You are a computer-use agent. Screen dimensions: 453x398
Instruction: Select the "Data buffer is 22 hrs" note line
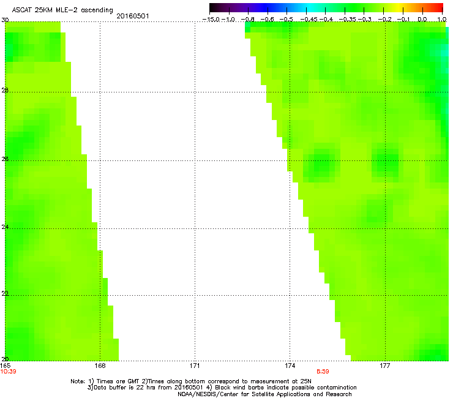coord(222,388)
